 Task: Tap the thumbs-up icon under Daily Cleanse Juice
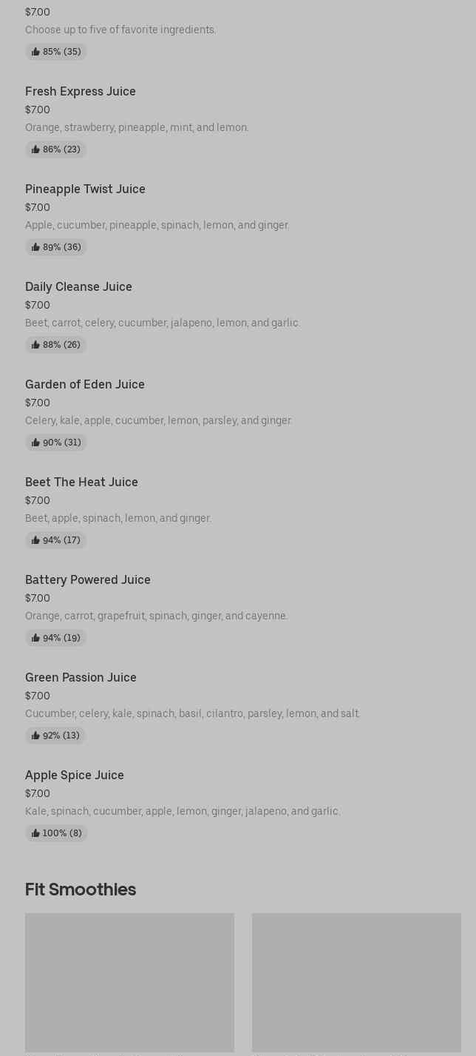pyautogui.click(x=35, y=345)
